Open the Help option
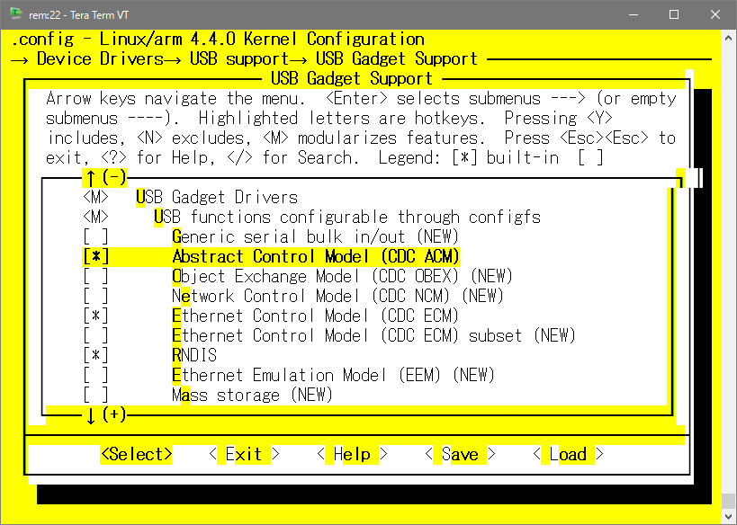This screenshot has height=525, width=737. [x=353, y=454]
